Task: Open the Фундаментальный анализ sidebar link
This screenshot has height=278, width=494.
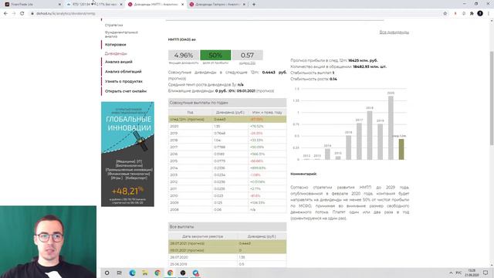Action: click(121, 34)
